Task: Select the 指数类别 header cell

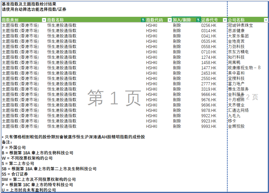Action: pos(24,20)
